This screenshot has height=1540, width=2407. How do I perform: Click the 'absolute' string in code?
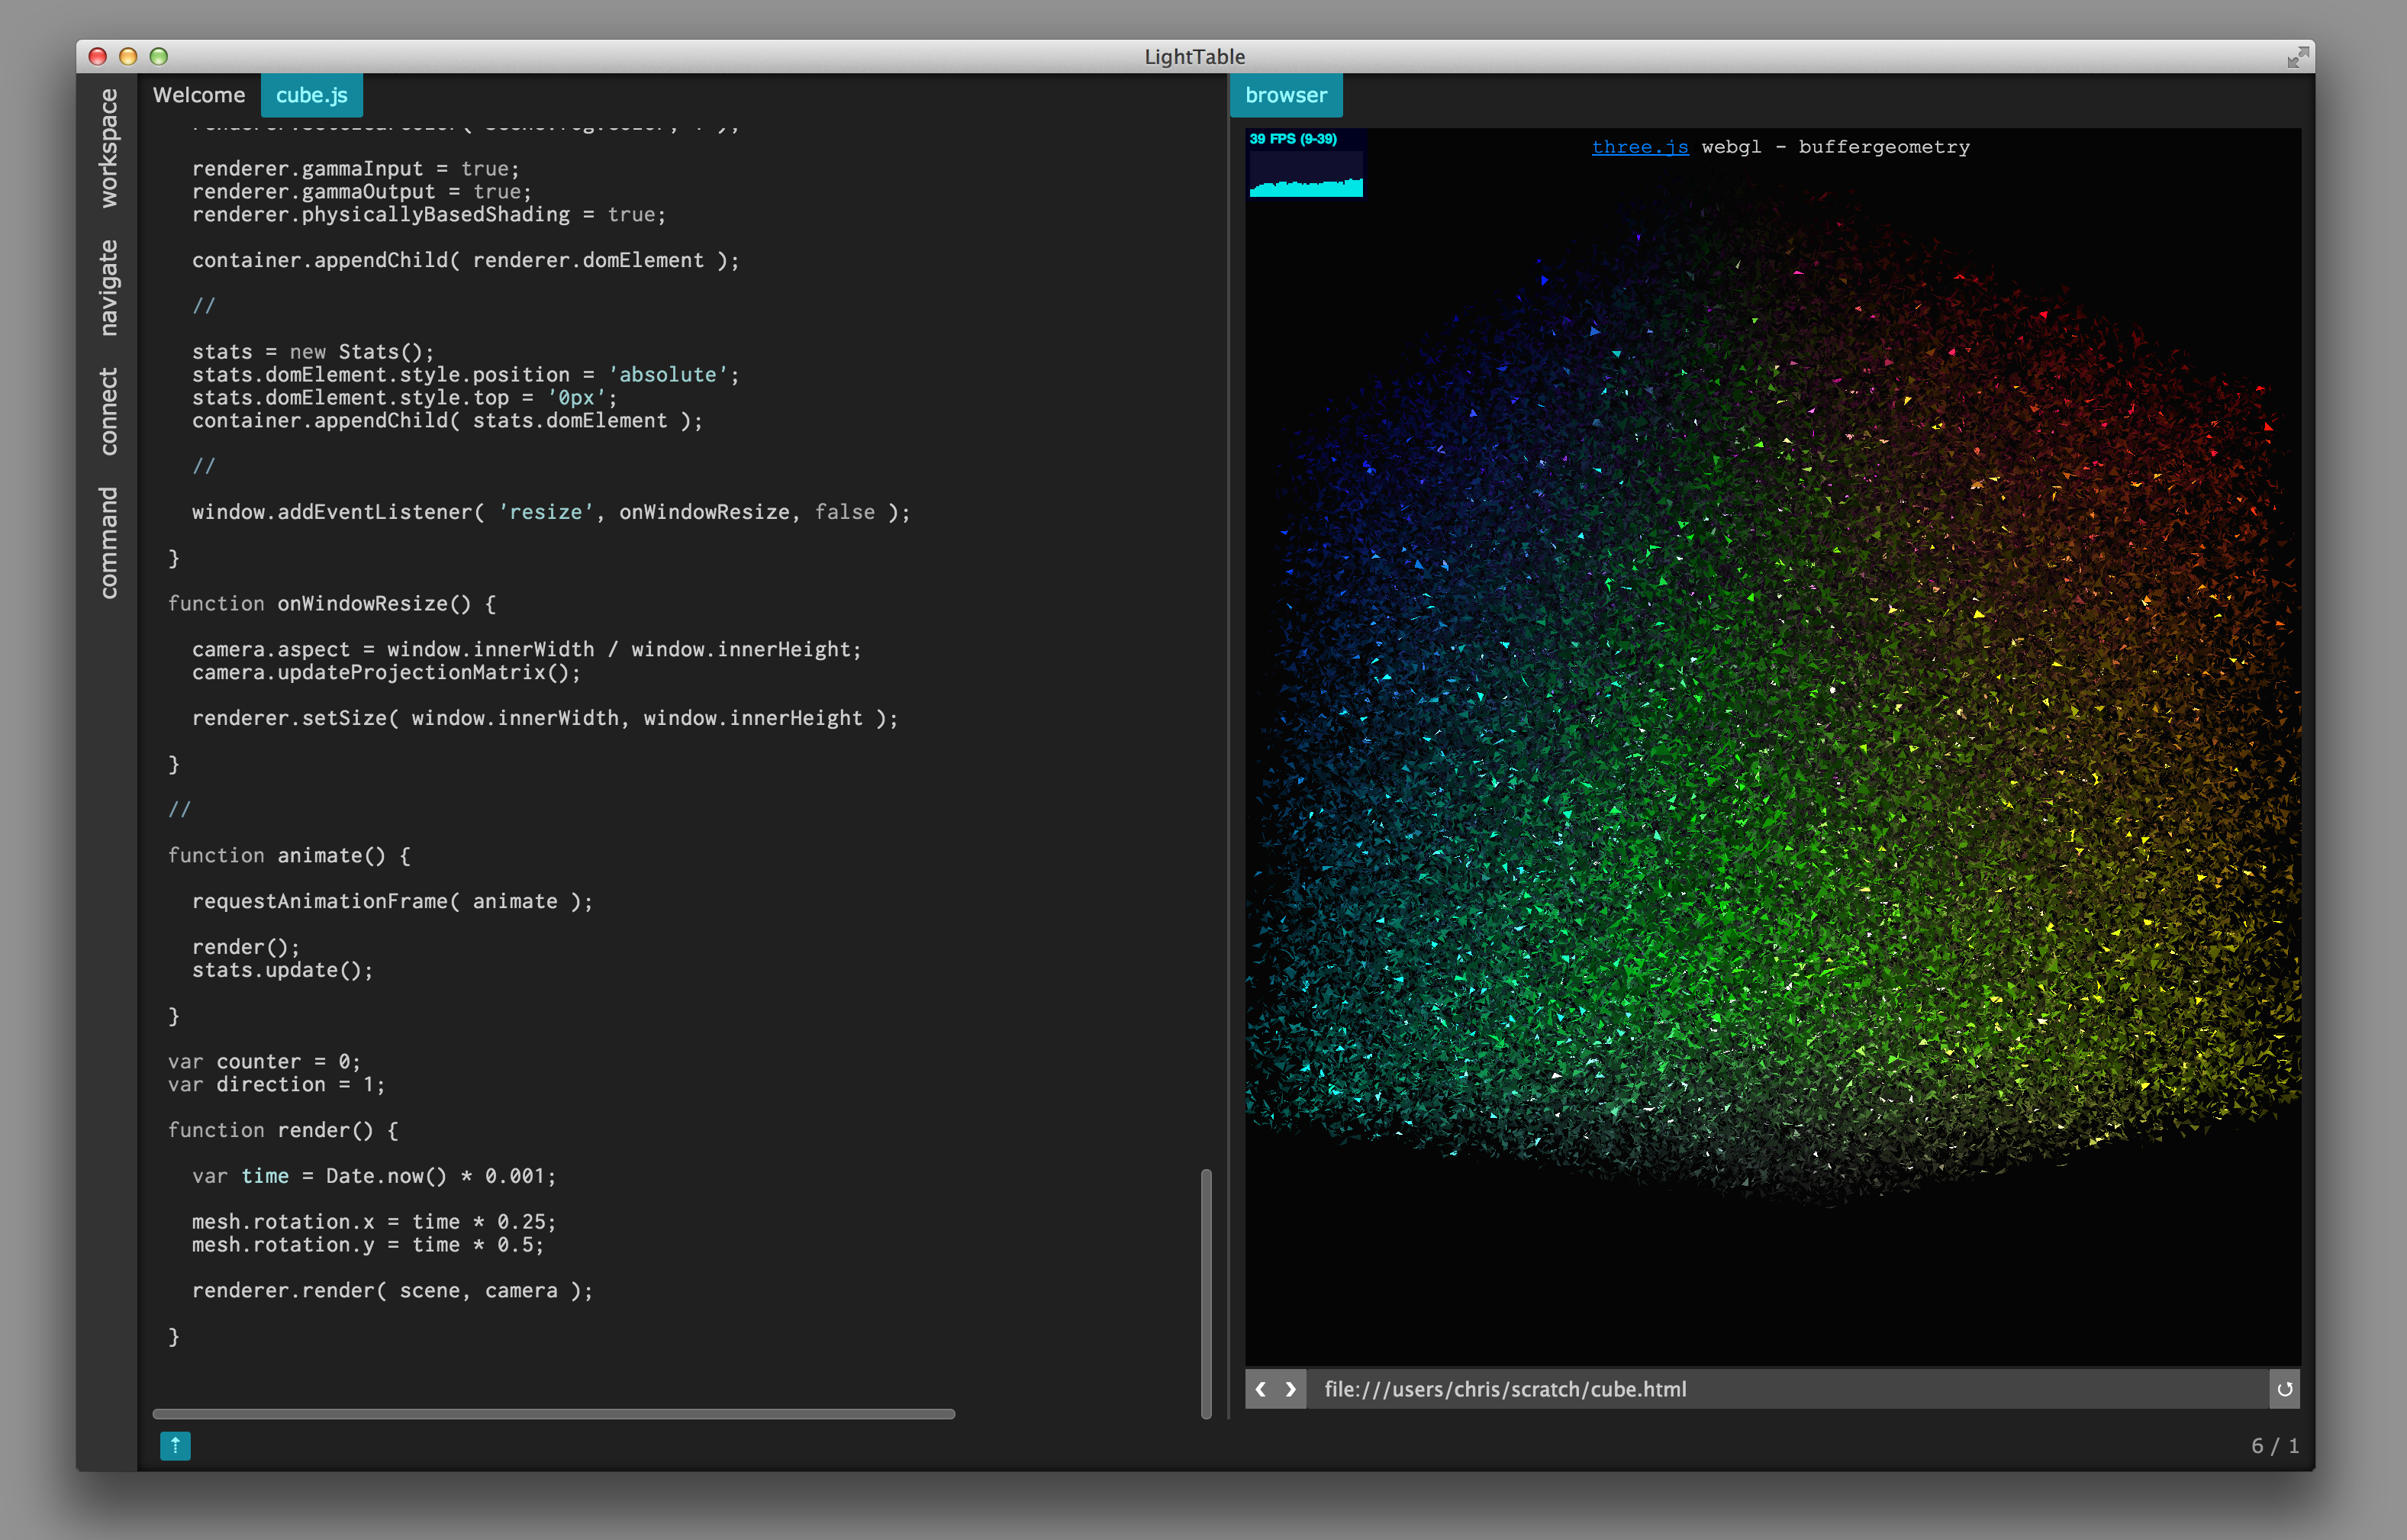tap(668, 375)
